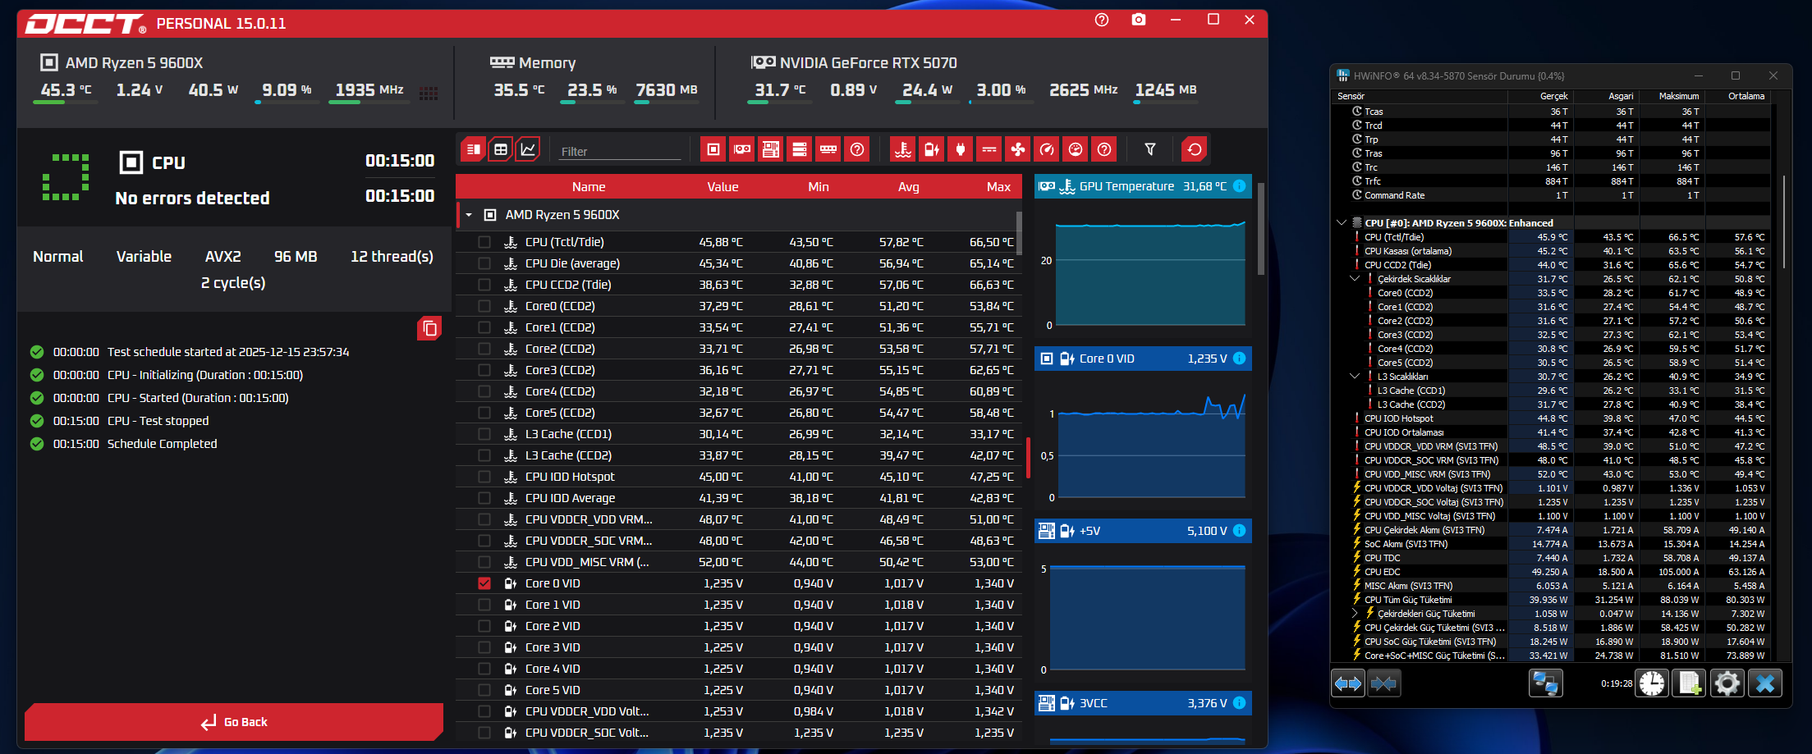Open info for the GPU Temperature graph

(1240, 186)
